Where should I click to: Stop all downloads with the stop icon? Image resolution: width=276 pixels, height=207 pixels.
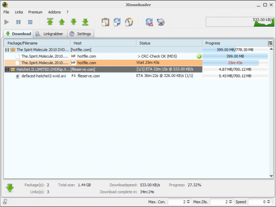30,22
